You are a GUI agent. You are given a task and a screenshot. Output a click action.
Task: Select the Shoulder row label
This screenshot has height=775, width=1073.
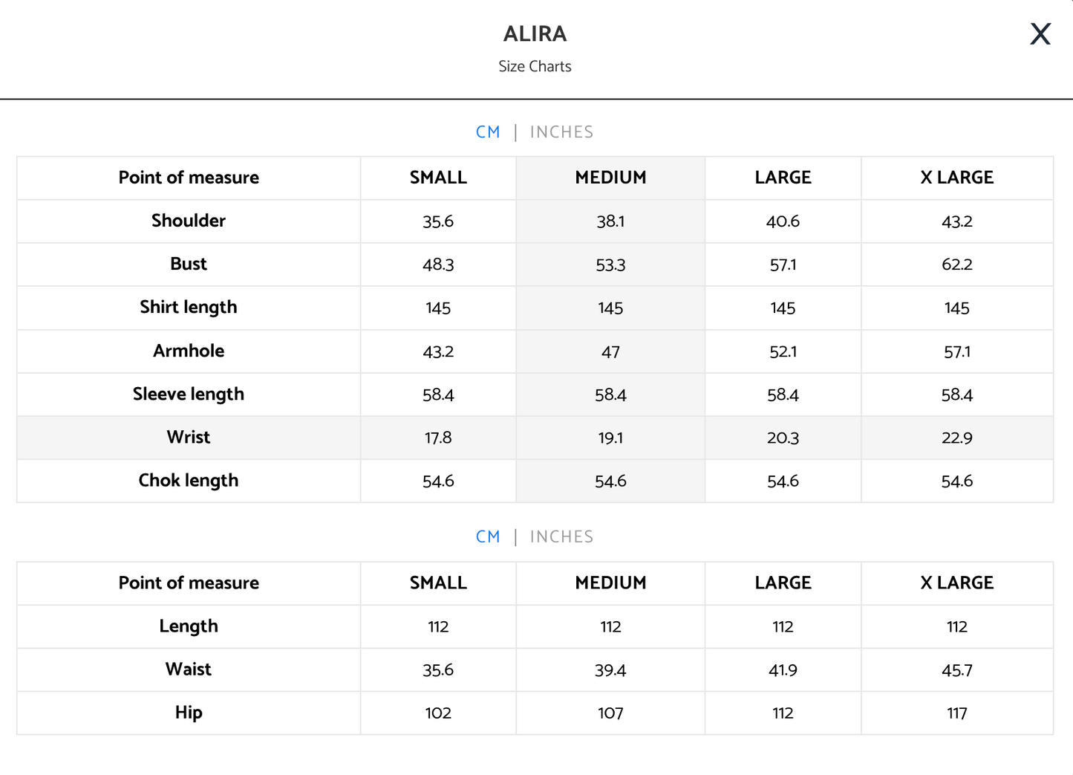point(189,221)
